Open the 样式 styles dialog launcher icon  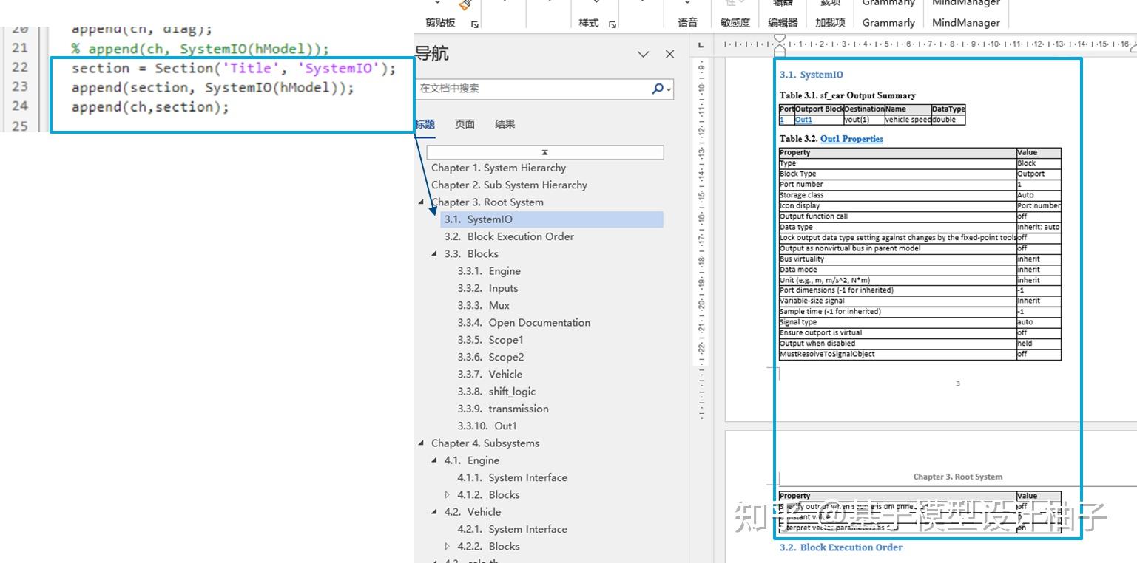pos(612,23)
